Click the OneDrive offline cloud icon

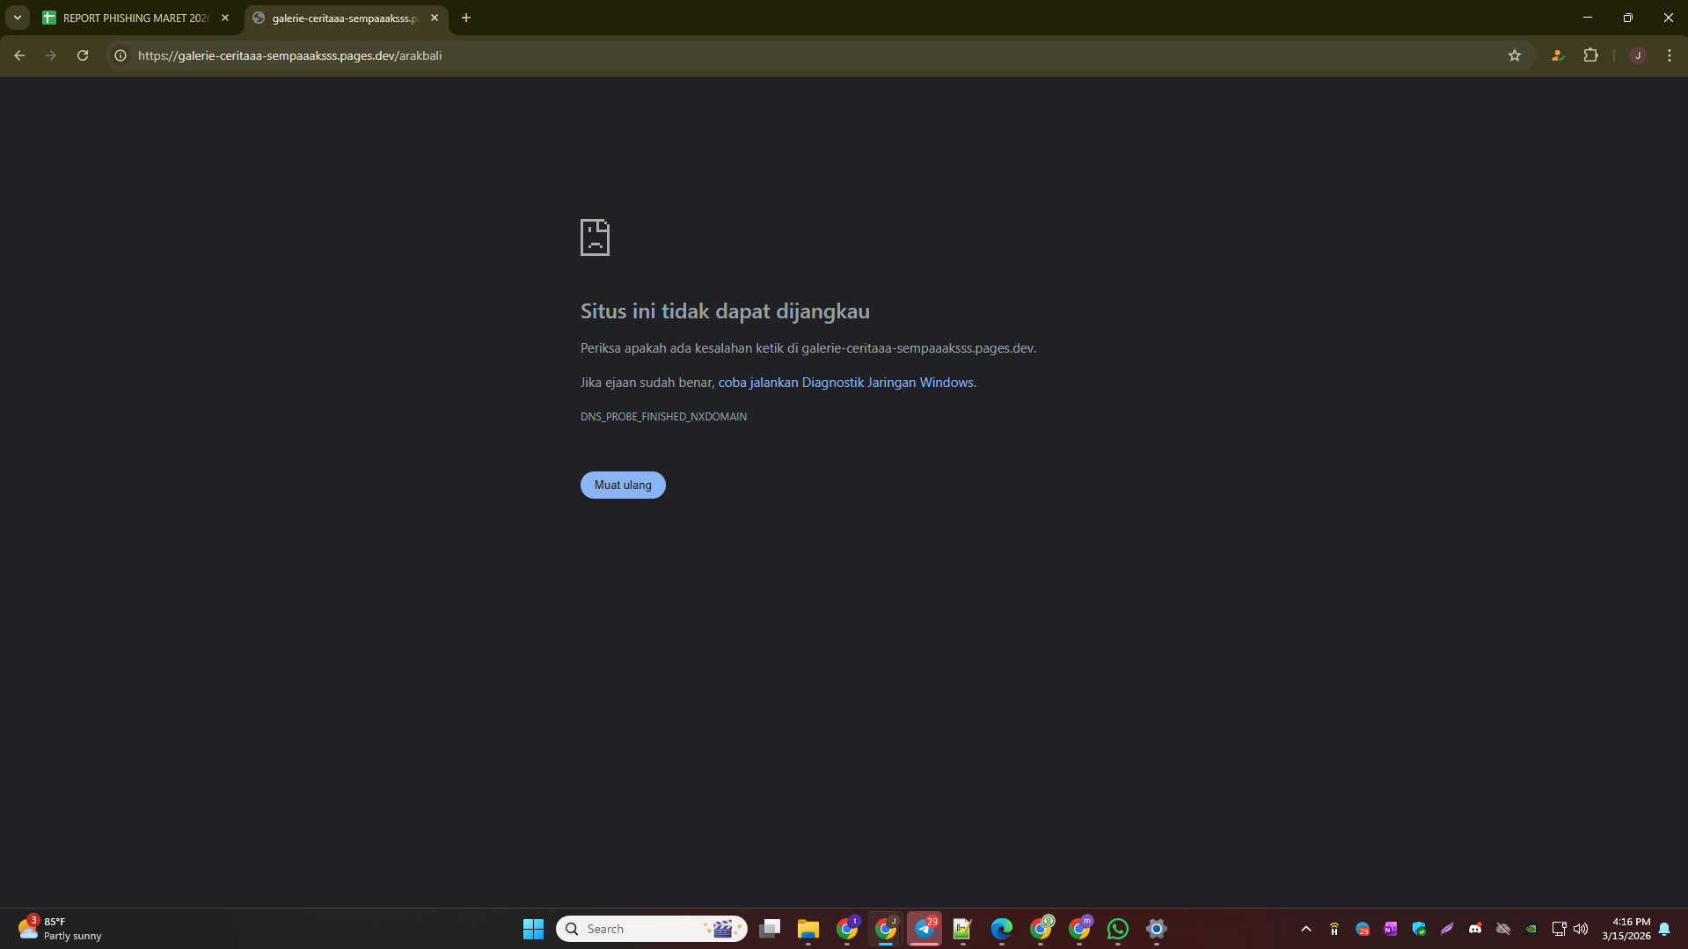(x=1503, y=929)
